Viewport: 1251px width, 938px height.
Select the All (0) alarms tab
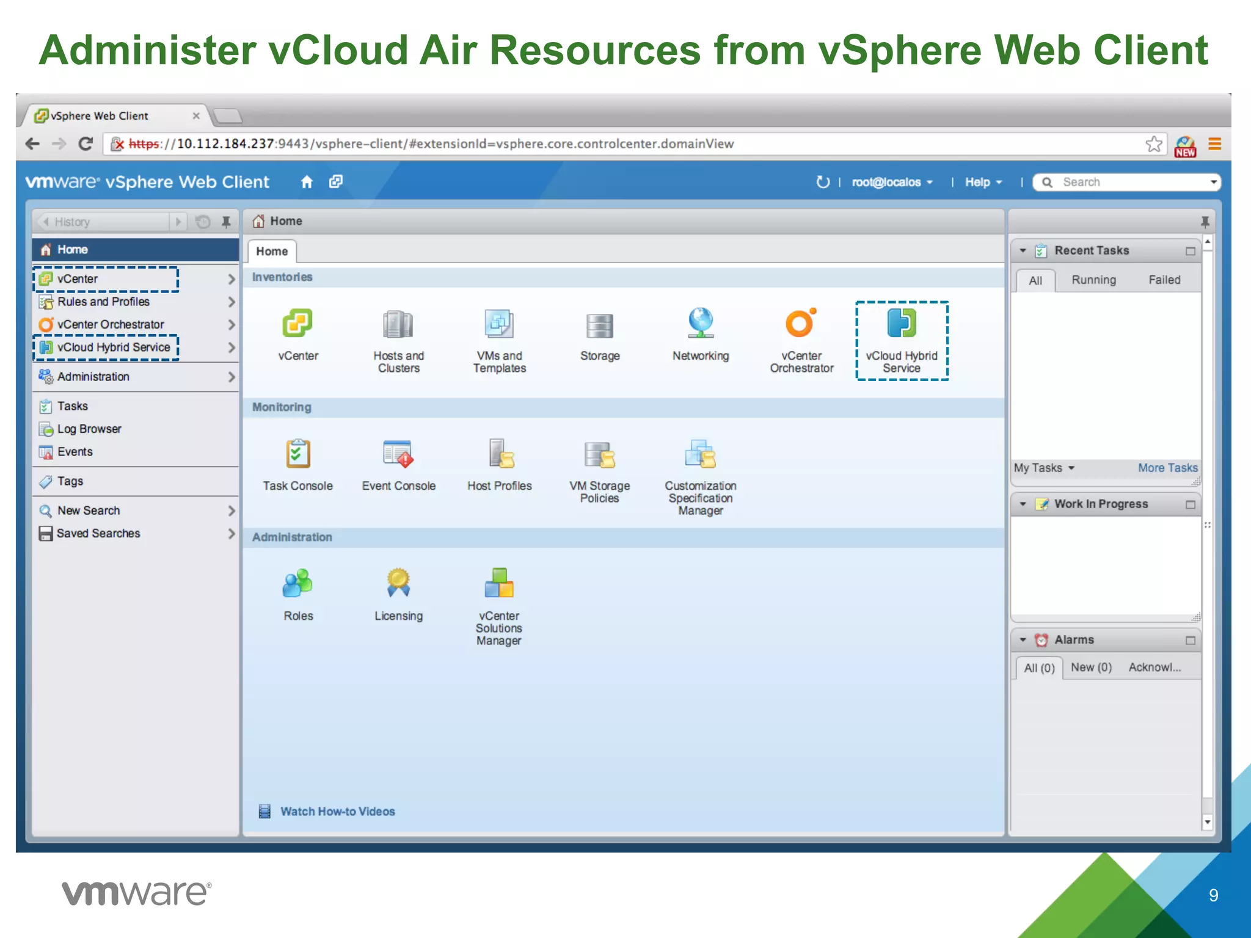tap(1039, 668)
